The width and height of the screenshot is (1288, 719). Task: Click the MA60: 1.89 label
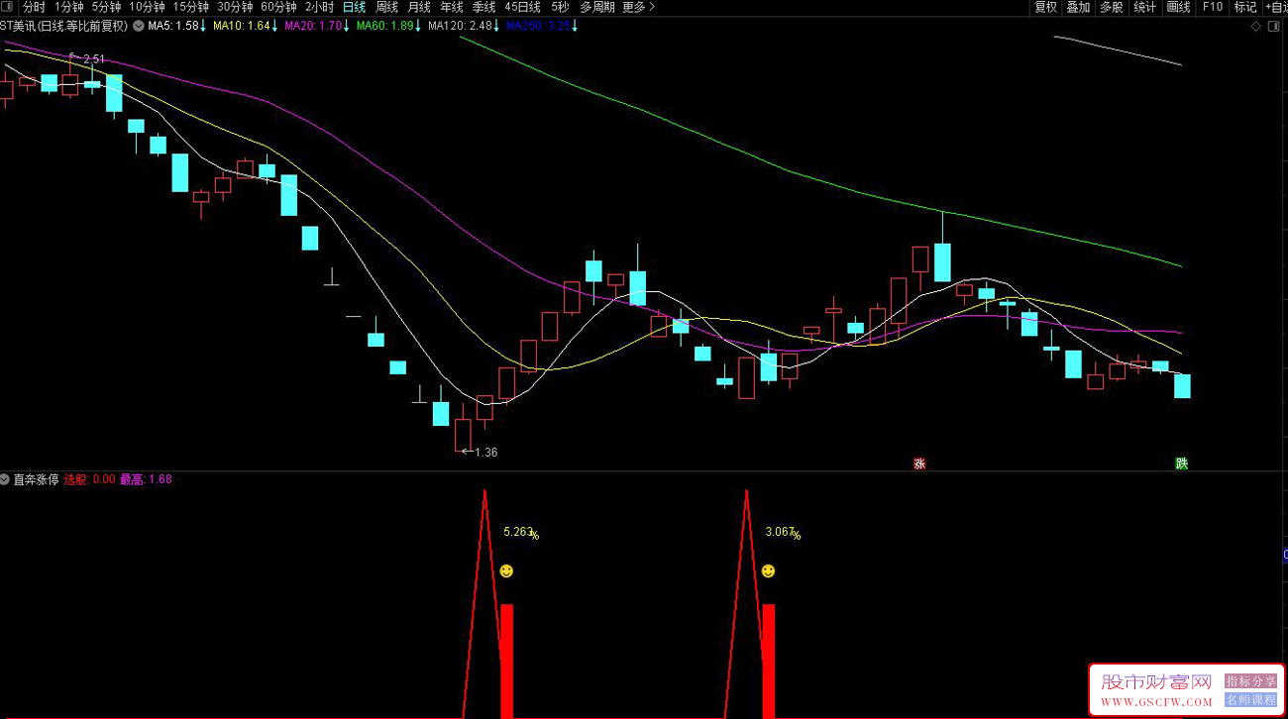(384, 27)
